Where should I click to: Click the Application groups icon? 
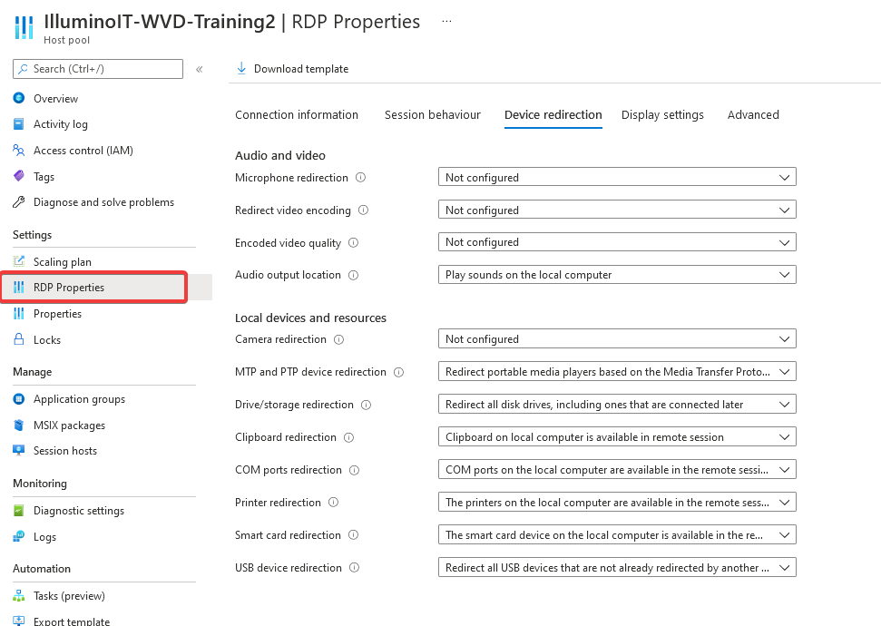(18, 399)
